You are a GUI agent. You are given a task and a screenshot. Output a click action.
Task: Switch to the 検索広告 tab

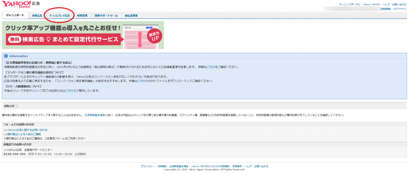tap(37, 15)
